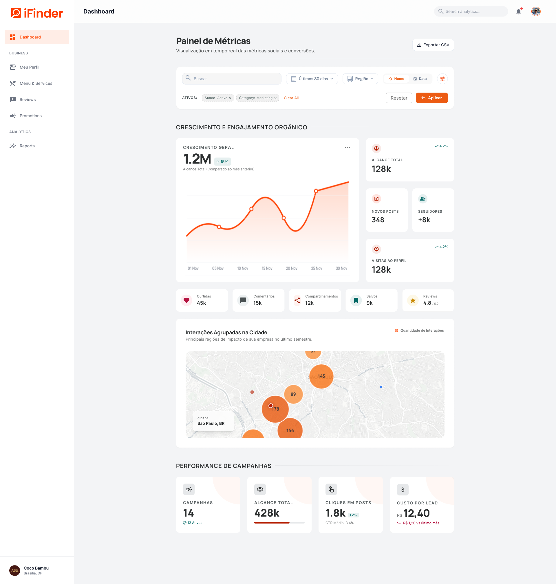The height and width of the screenshot is (584, 556).
Task: Click the Buscar filter search field
Action: pyautogui.click(x=232, y=79)
